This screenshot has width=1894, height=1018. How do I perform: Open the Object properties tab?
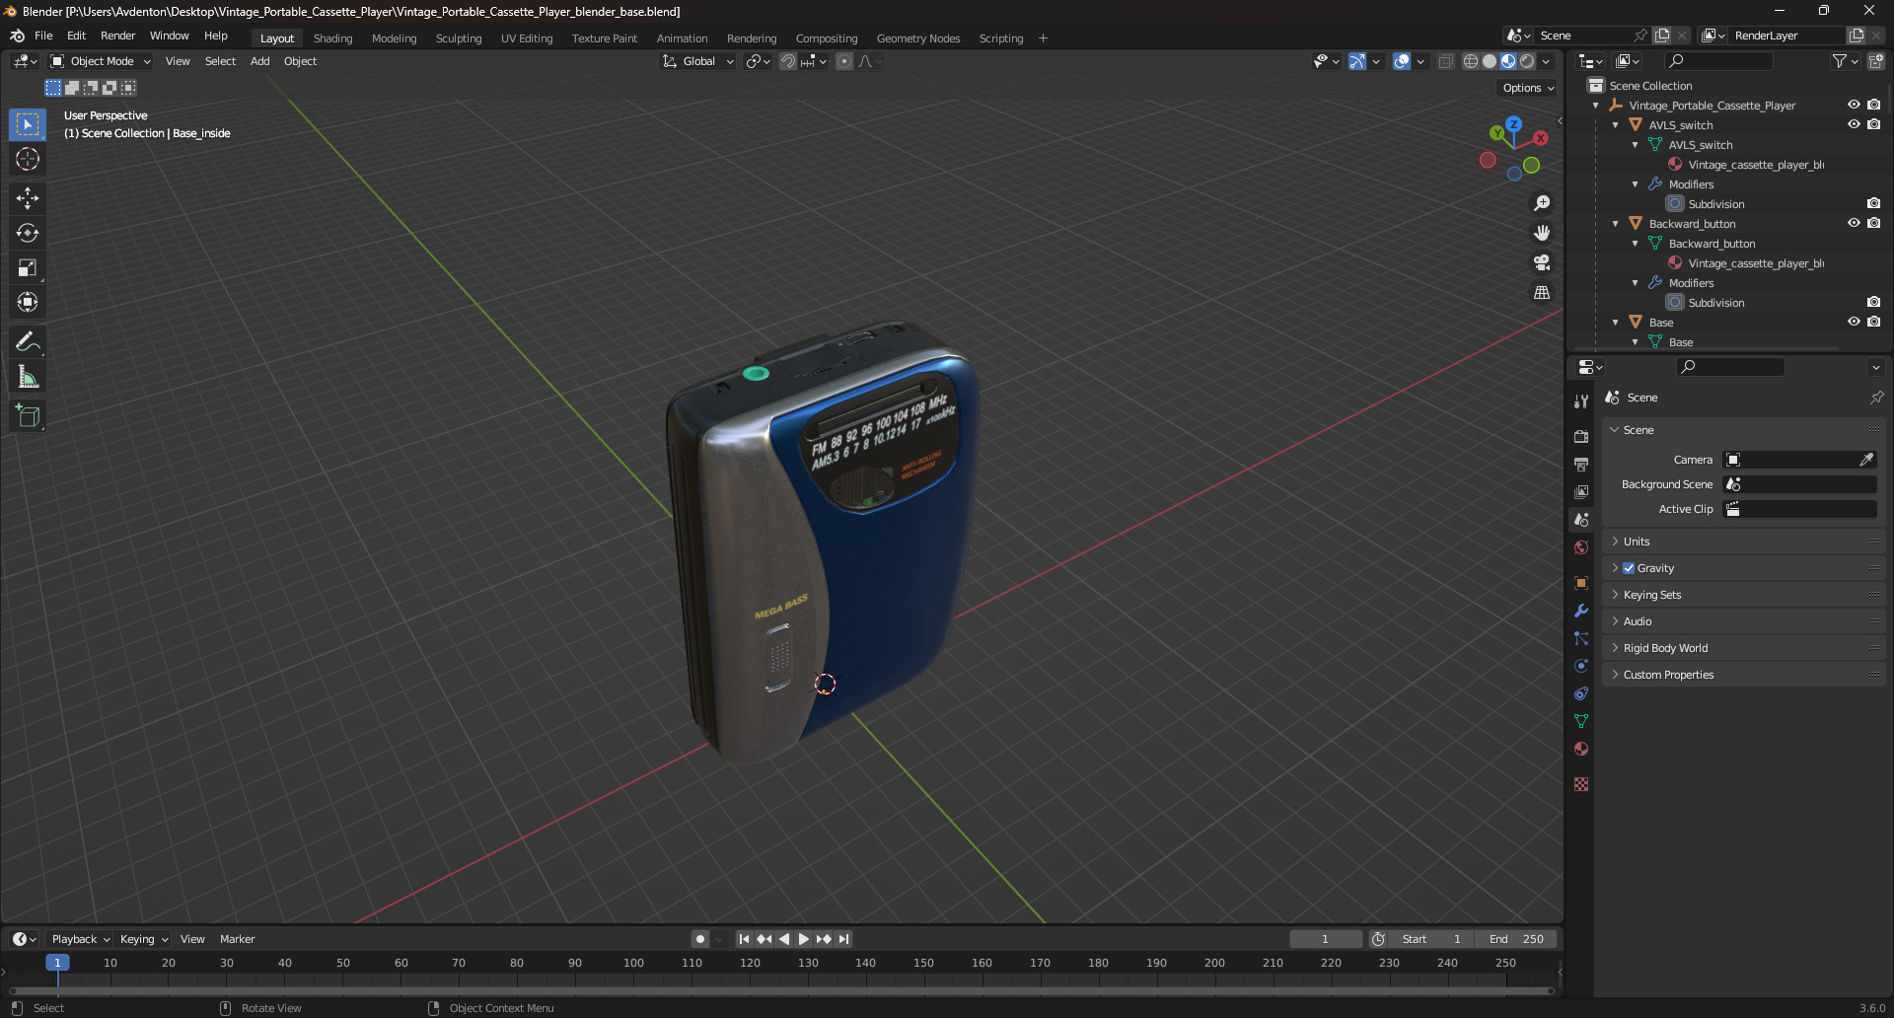point(1581,583)
